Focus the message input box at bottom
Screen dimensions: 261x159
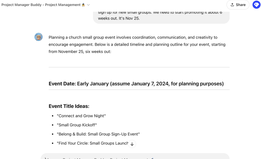coord(135,156)
